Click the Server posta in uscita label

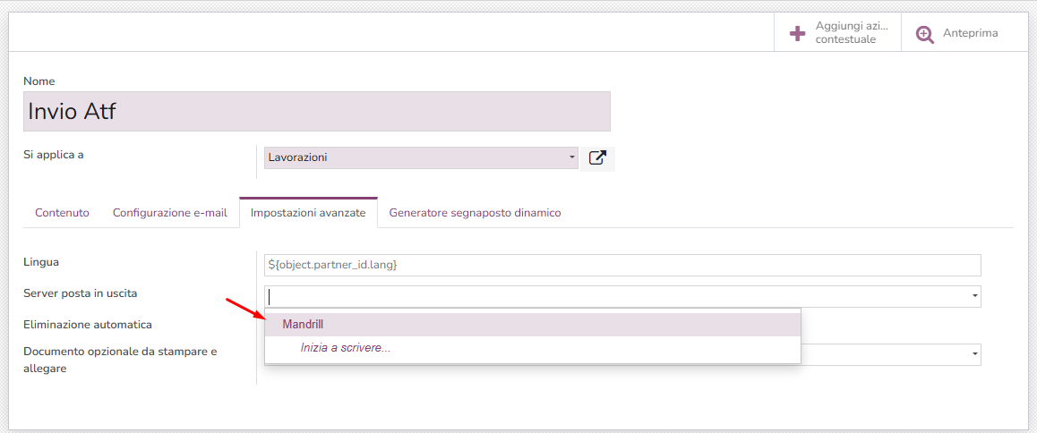(81, 293)
